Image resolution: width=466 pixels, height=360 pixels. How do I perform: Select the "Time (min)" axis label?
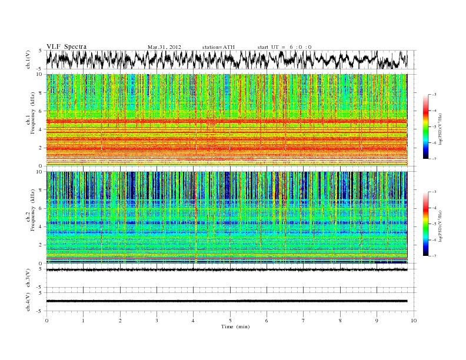pyautogui.click(x=235, y=326)
